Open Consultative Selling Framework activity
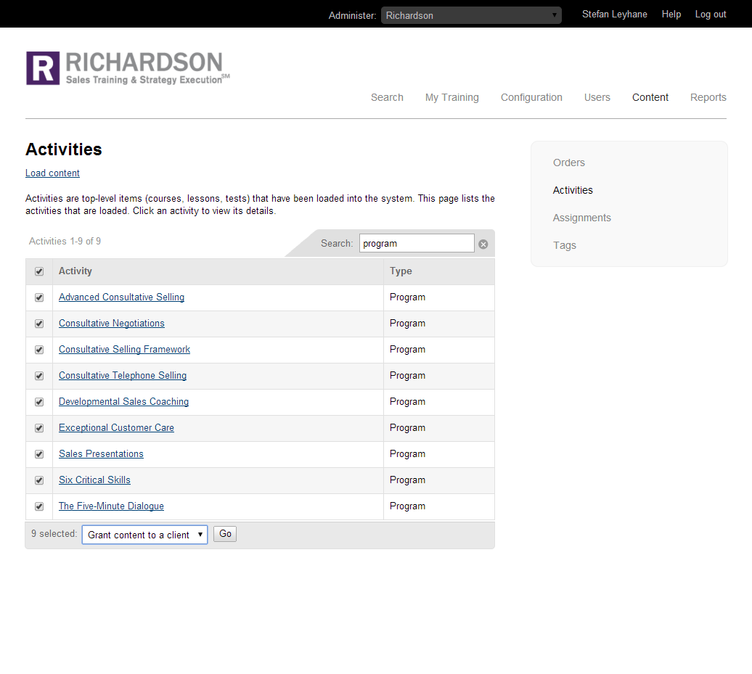 tap(124, 350)
